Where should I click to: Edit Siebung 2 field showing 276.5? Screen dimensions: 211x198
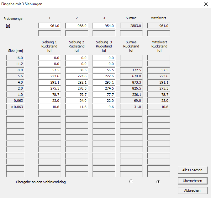click(x=77, y=89)
